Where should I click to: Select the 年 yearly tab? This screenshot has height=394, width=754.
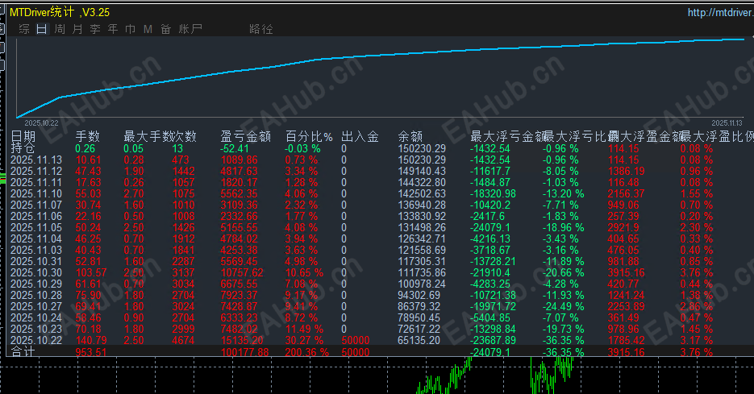point(113,29)
